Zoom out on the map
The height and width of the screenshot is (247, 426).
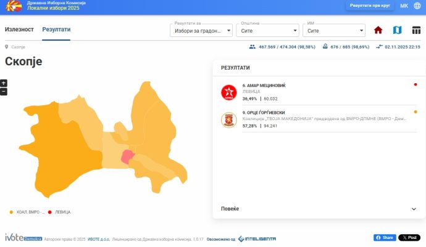[x=4, y=92]
